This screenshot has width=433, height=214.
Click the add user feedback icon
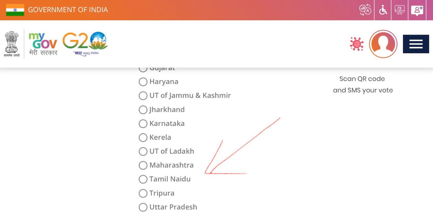(x=417, y=10)
